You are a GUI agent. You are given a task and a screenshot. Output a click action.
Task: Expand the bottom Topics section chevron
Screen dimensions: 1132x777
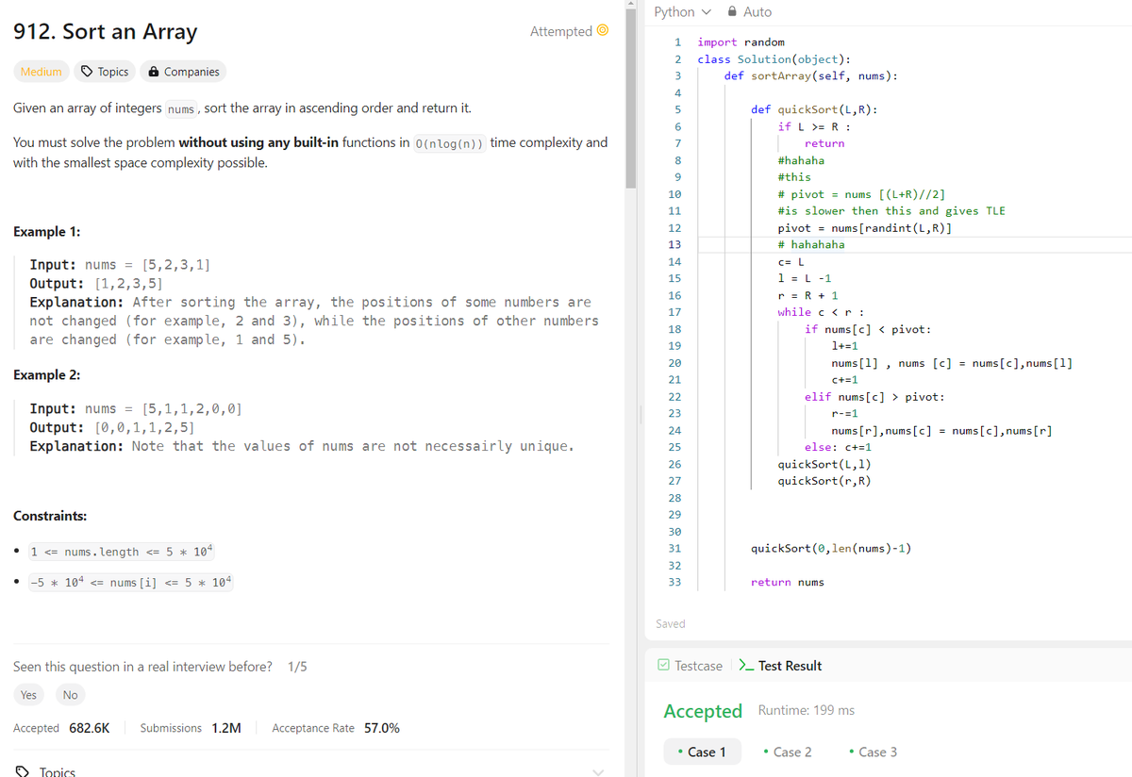(x=596, y=771)
